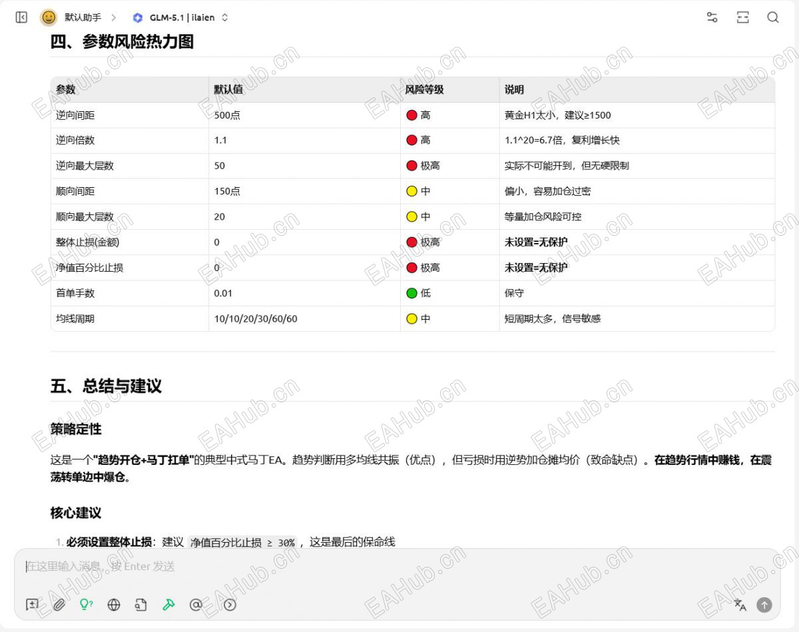Click the 默认助手 smiley avatar
The height and width of the screenshot is (632, 799).
click(49, 17)
